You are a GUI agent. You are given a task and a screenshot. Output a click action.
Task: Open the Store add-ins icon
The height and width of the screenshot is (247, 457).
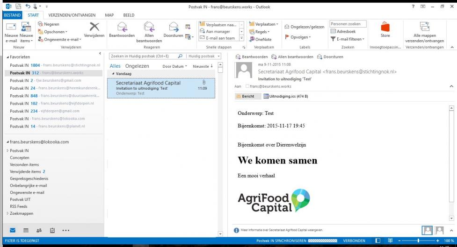pyautogui.click(x=385, y=29)
